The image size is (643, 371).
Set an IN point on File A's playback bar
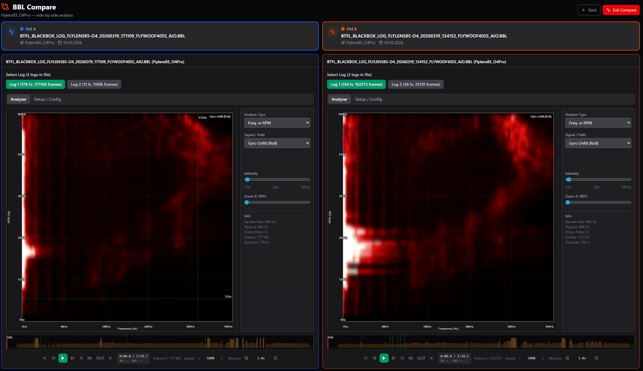[x=89, y=358]
